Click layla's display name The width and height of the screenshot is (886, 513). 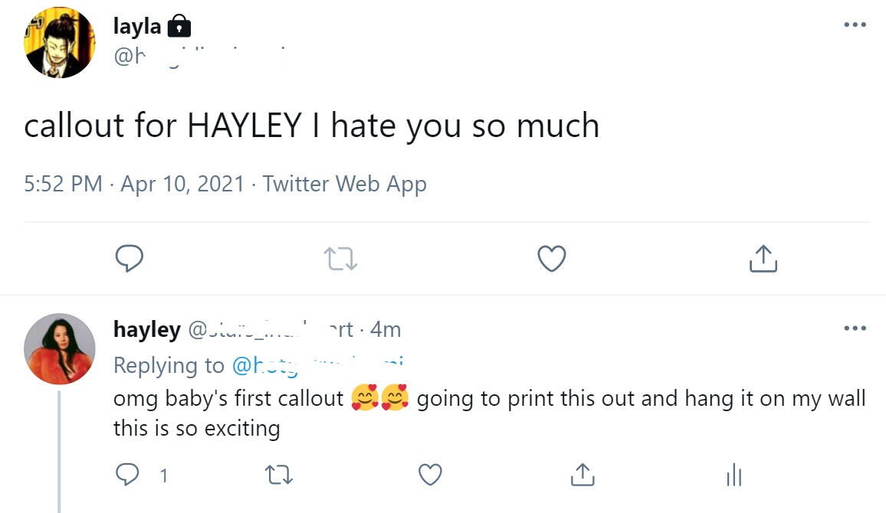pyautogui.click(x=137, y=27)
